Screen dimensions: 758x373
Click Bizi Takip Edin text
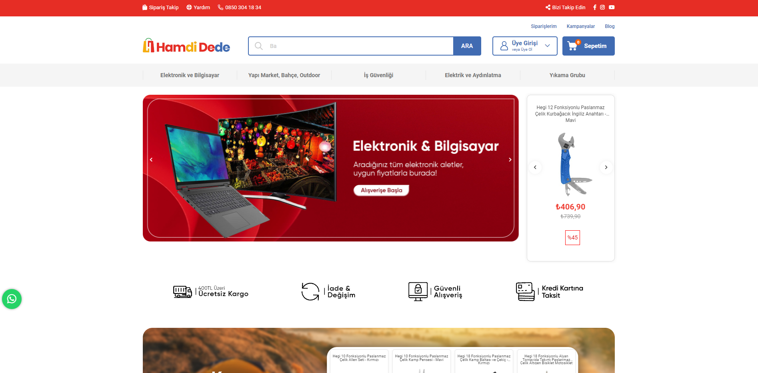[568, 8]
